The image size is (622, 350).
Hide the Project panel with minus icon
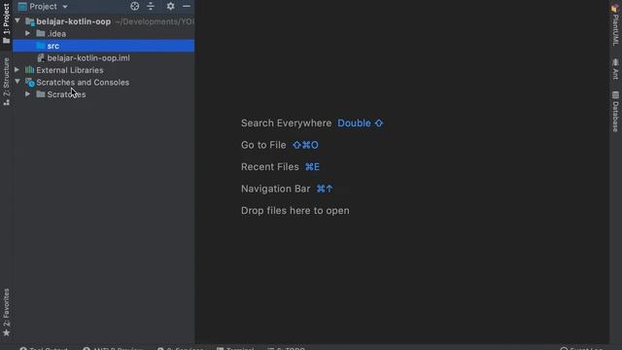(x=187, y=6)
